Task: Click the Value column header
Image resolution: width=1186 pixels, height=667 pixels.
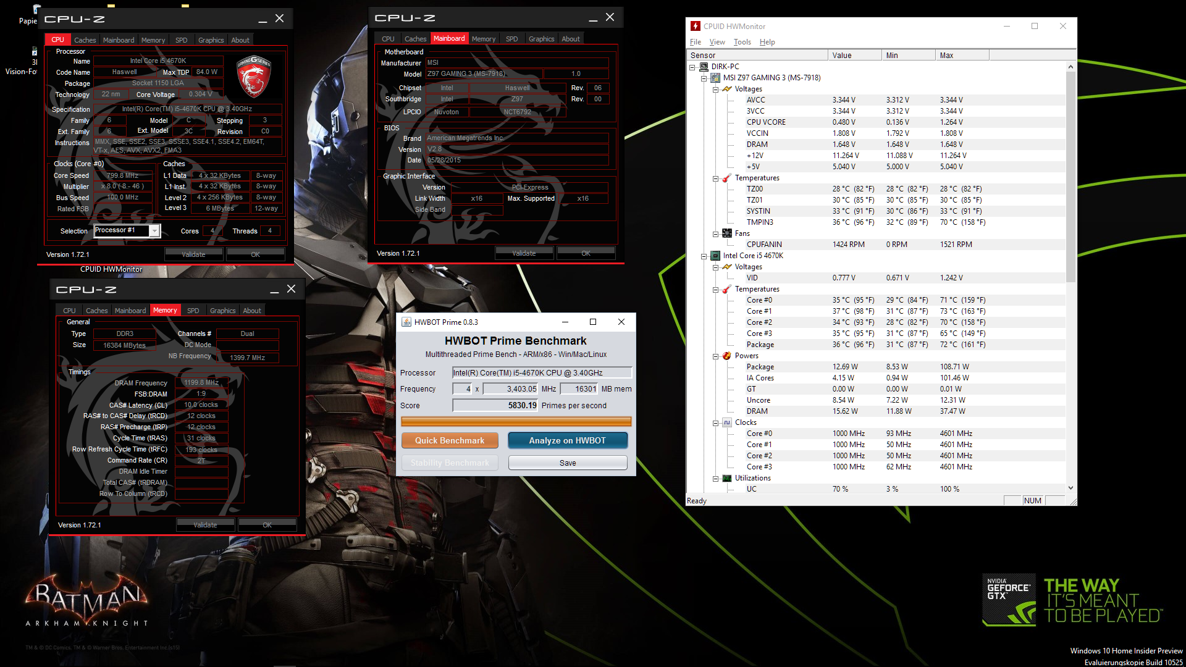Action: click(x=854, y=55)
